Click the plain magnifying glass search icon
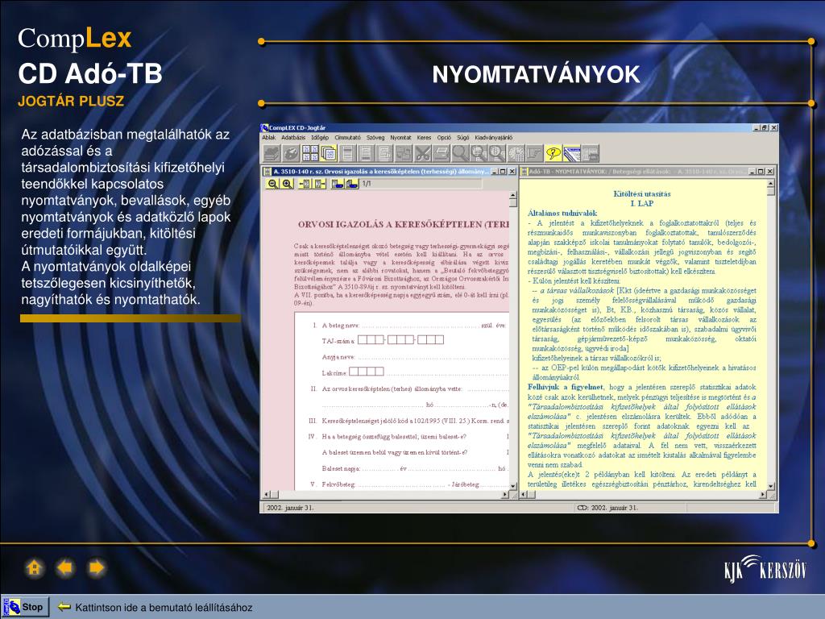This screenshot has height=619, width=825. (x=460, y=153)
